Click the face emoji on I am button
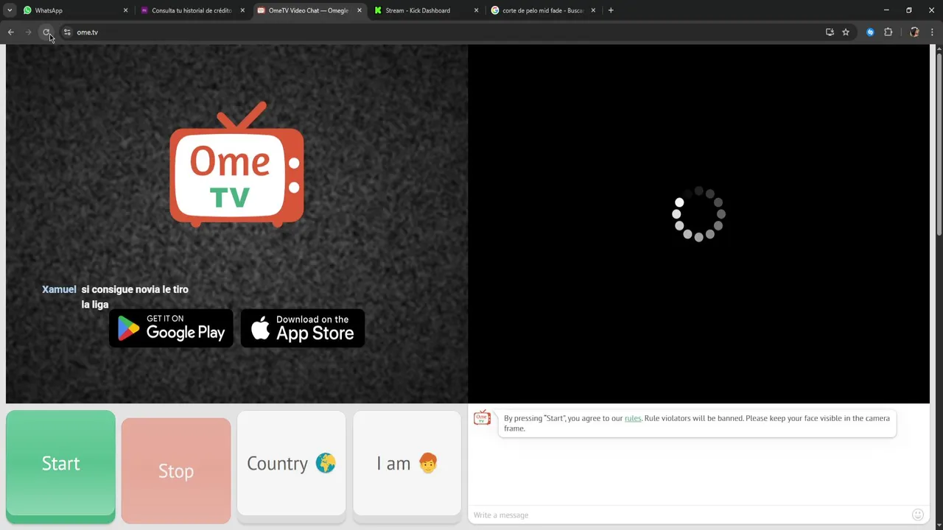This screenshot has width=943, height=530. (427, 463)
